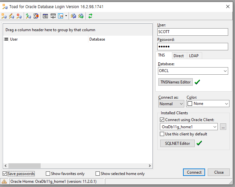Click the horizontal scrollbar thumb in connection grid

click(x=24, y=166)
